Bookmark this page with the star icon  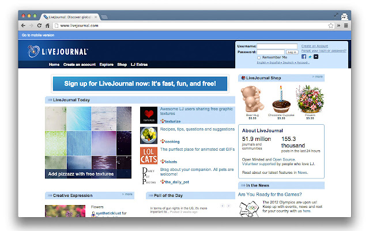point(330,25)
